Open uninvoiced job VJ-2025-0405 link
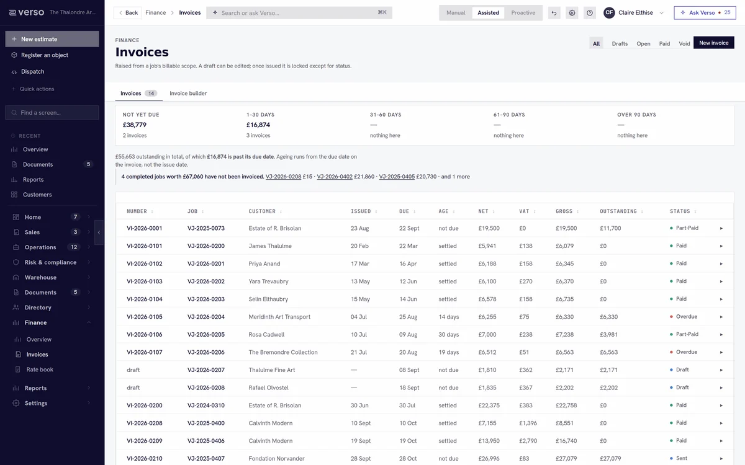 (397, 177)
